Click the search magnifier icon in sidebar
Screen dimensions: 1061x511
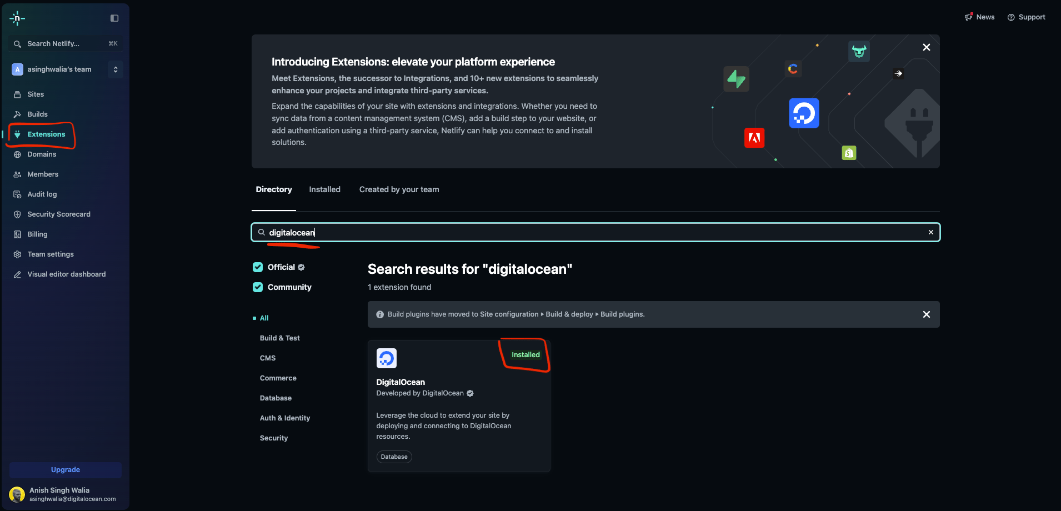17,44
